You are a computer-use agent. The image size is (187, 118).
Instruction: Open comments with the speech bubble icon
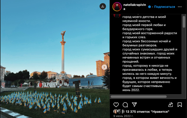(125, 105)
